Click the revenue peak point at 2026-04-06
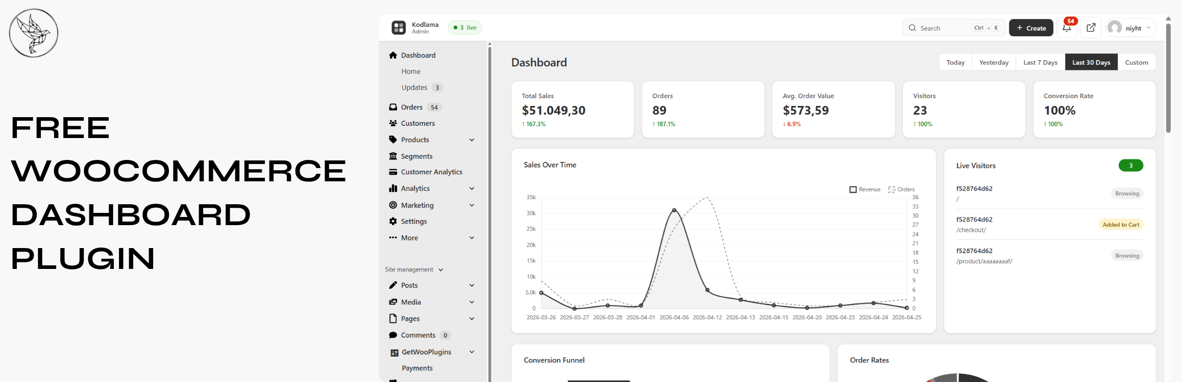Image resolution: width=1182 pixels, height=382 pixels. (x=674, y=210)
